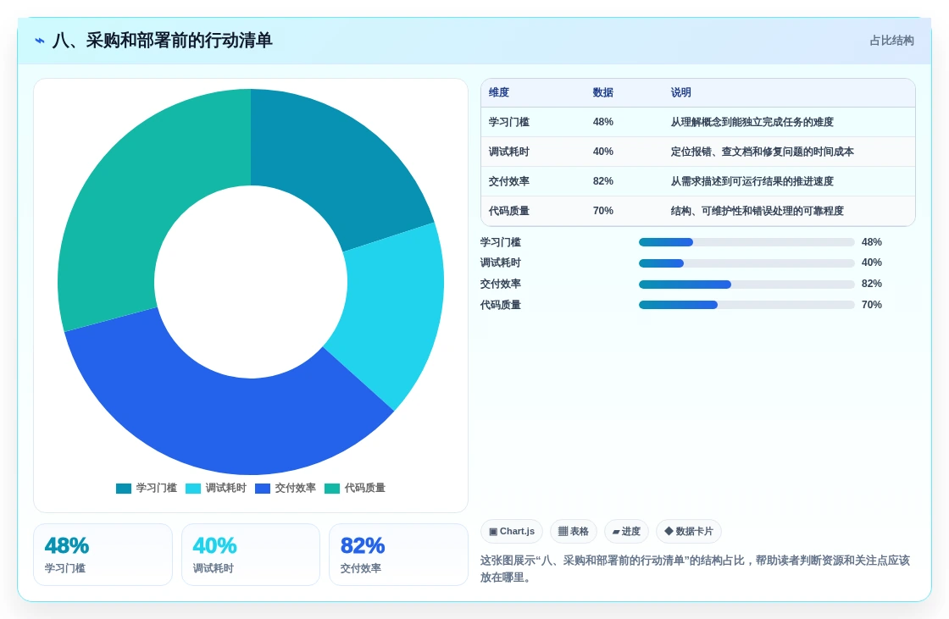Screen dimensions: 949x619
Task: Open the 48% 学习门槛 stat card
Action: click(x=103, y=555)
